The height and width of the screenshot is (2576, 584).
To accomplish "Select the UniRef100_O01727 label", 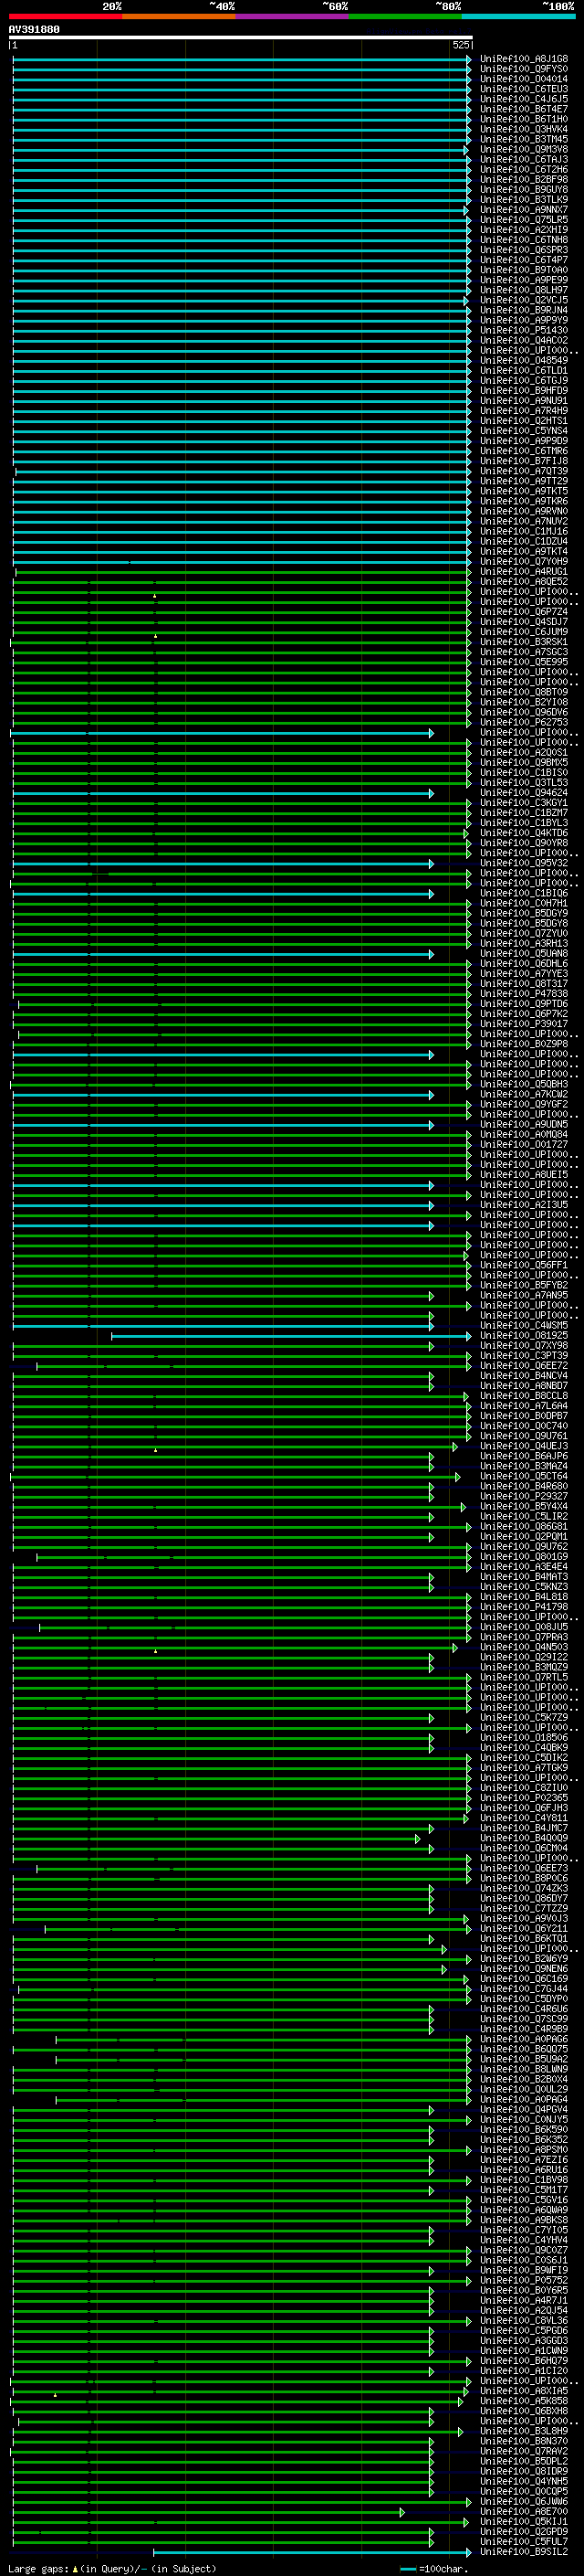I will point(524,1145).
